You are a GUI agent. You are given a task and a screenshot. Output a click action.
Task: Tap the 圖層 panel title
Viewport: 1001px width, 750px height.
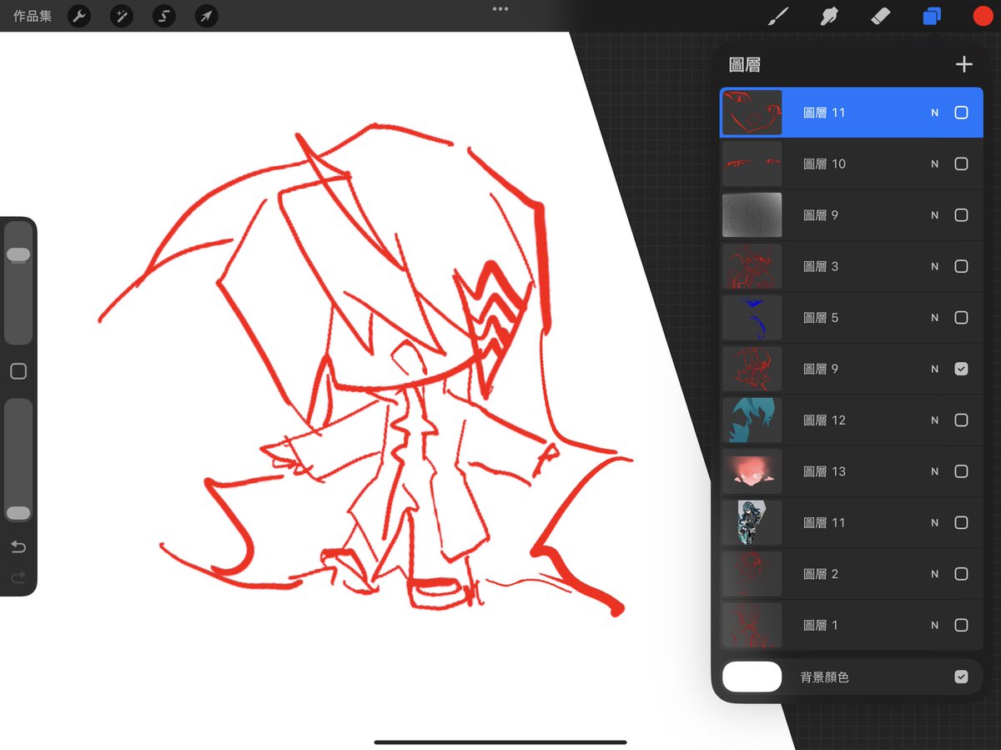tap(744, 65)
